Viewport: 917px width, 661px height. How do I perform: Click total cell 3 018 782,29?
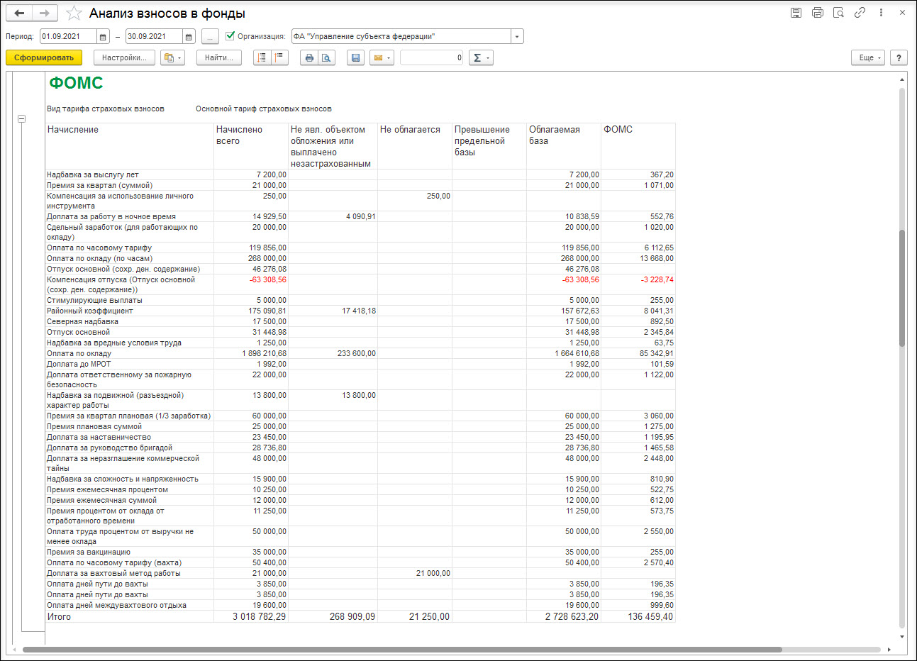click(x=260, y=617)
